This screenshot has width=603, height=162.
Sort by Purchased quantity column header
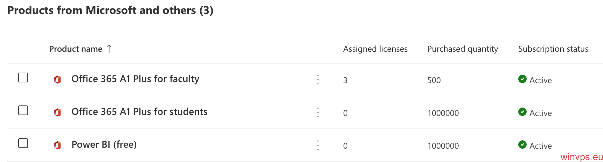pos(463,49)
